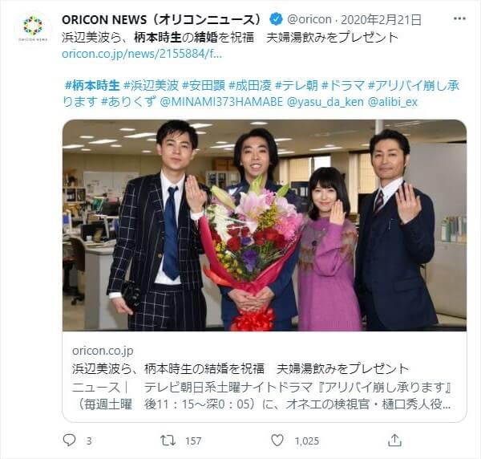Viewport: 481px width, 459px height.
Task: Open the ORICON NEWS profile avatar
Action: tap(33, 27)
